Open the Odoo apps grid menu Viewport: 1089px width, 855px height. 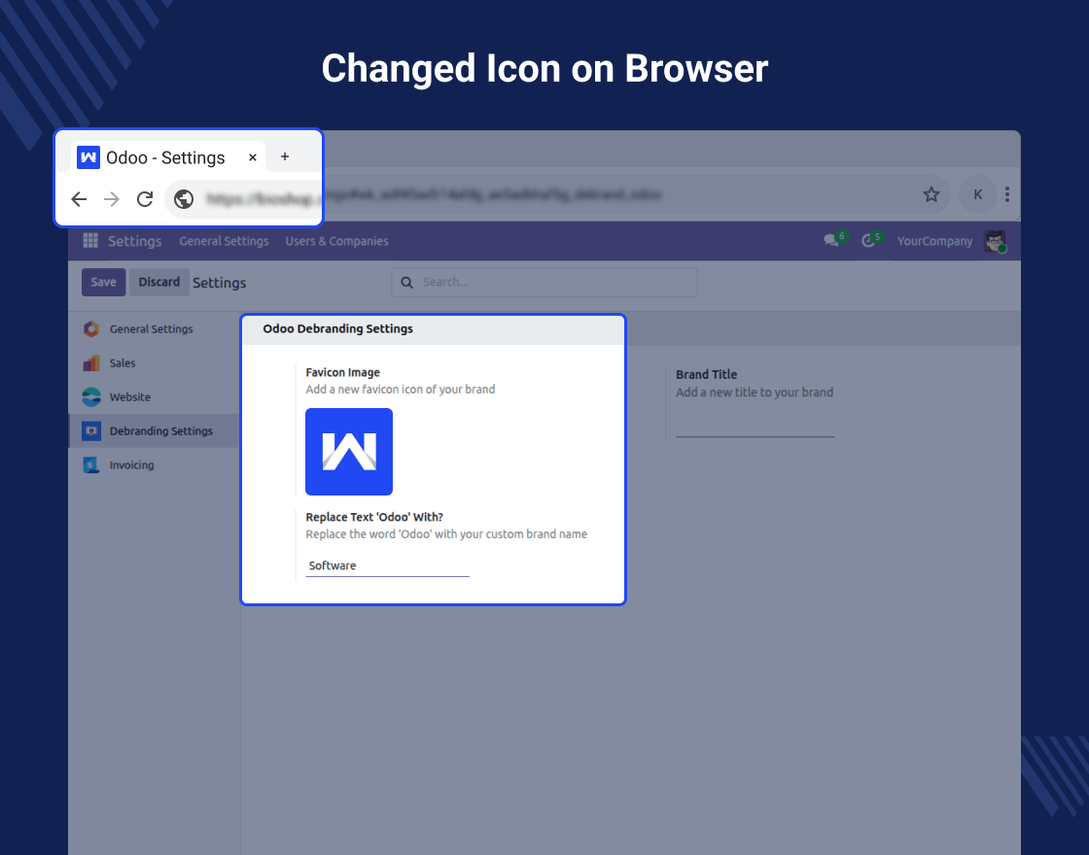click(x=90, y=240)
